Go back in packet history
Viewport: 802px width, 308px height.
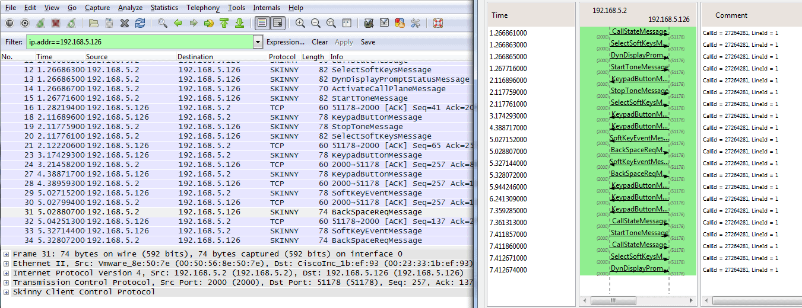point(178,23)
